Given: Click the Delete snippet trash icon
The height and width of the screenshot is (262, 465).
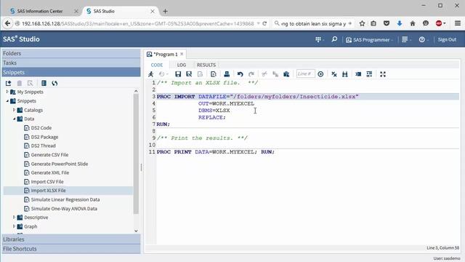Looking at the screenshot, I should click(20, 83).
